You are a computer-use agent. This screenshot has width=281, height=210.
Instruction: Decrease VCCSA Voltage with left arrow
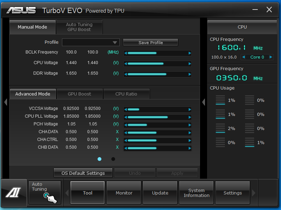125,109
